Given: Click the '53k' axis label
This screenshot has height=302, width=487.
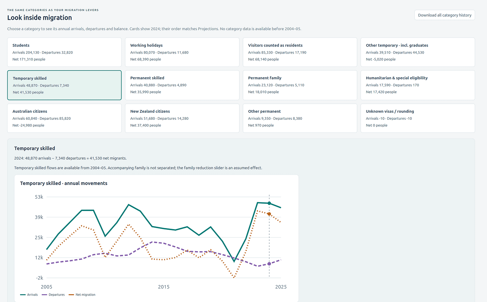Looking at the screenshot, I should point(39,197).
